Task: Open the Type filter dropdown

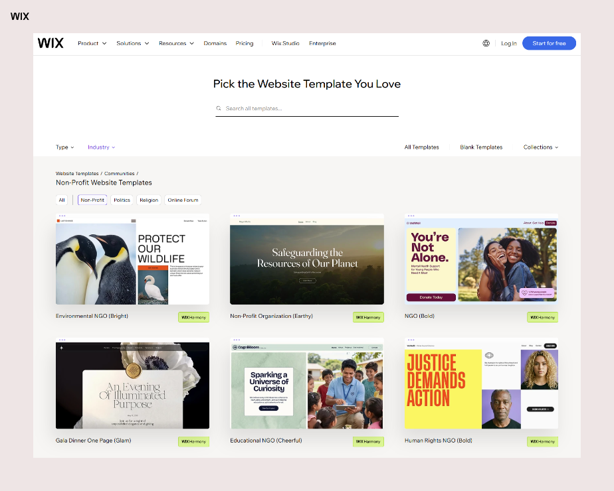Action: pyautogui.click(x=64, y=147)
